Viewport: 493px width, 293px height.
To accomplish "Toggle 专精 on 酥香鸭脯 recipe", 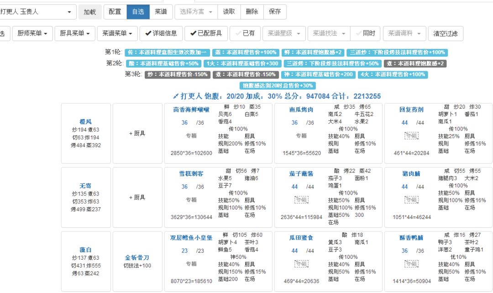I will pyautogui.click(x=411, y=264).
